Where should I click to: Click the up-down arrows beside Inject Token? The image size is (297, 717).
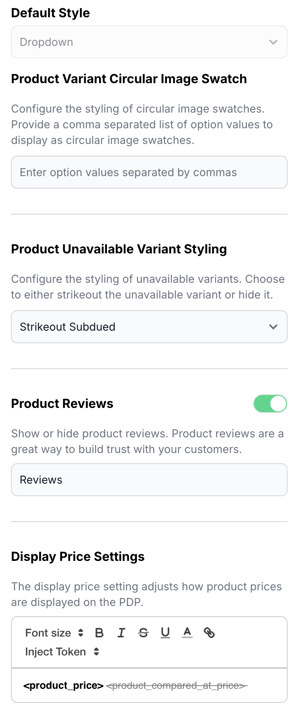pos(96,651)
